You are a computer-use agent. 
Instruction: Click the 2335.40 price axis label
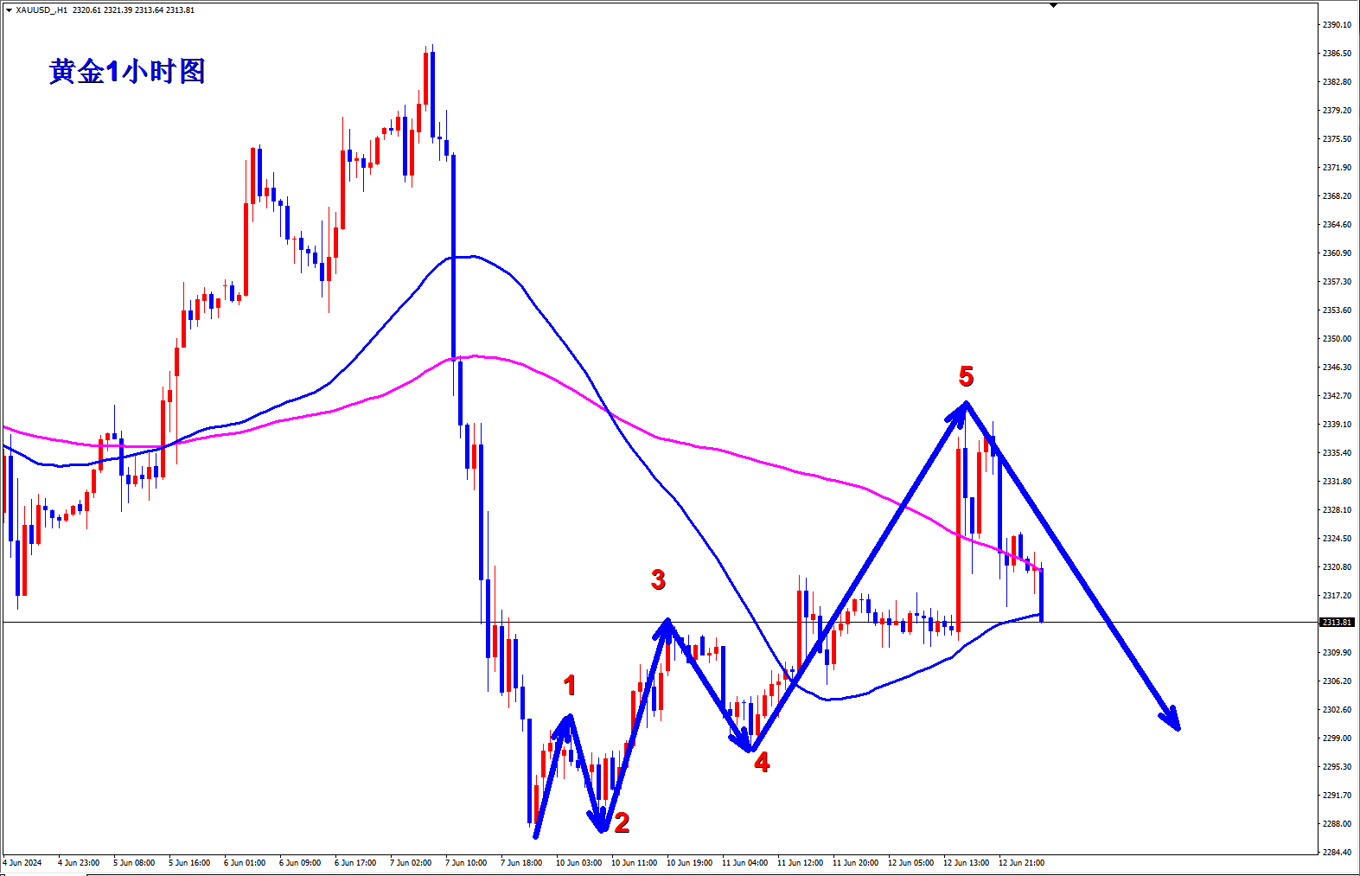click(1337, 453)
